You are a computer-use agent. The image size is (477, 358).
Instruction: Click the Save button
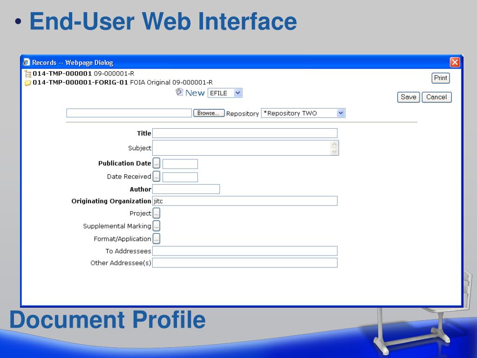click(408, 97)
